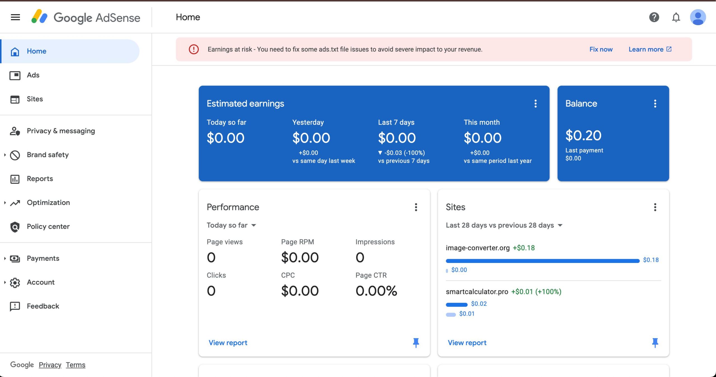Click 'View report' on Performance card

(228, 343)
